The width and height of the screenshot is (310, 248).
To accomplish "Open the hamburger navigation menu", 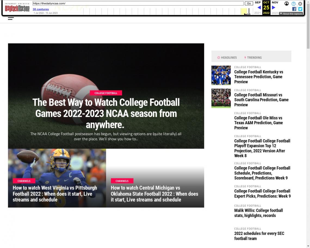I will [11, 18].
